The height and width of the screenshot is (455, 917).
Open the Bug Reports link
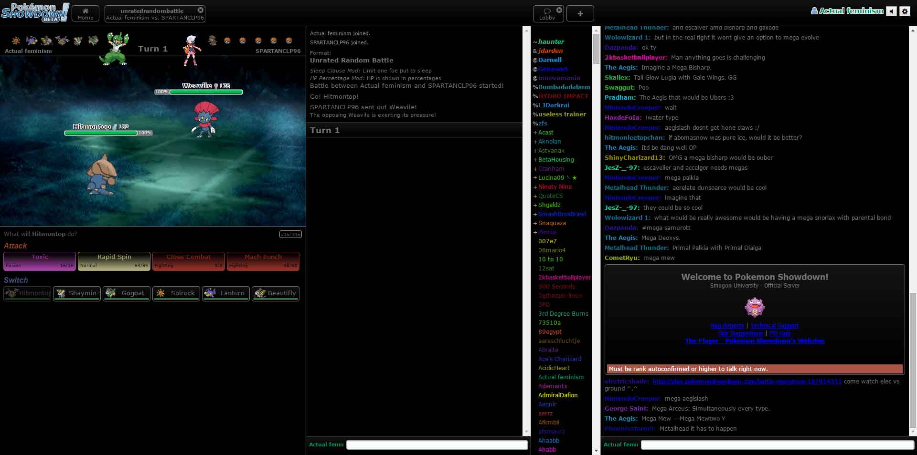tap(727, 326)
